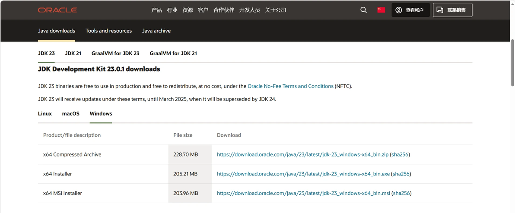
Task: Open Oracle No-Fee Terms and Conditions link
Action: [290, 86]
